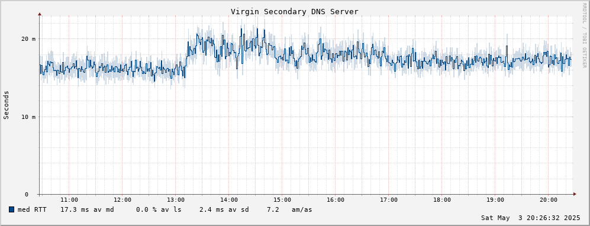
Task: Click the '2.4 ms av sd' statistic
Action: click(x=224, y=209)
